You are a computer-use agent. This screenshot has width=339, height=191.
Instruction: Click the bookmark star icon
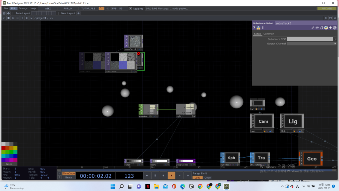coord(27,18)
